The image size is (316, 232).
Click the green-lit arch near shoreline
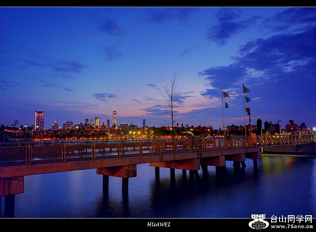(x=187, y=133)
